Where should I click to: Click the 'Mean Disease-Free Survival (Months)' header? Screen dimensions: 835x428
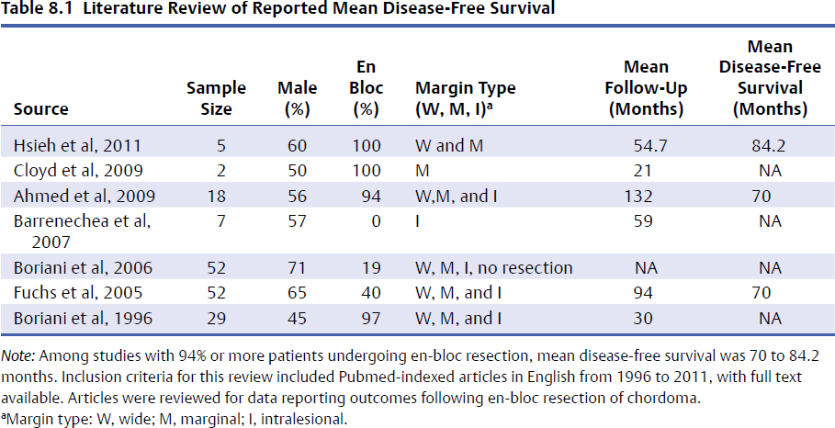pyautogui.click(x=769, y=78)
